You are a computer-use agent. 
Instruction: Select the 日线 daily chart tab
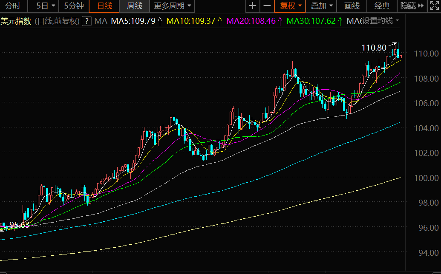(105, 6)
